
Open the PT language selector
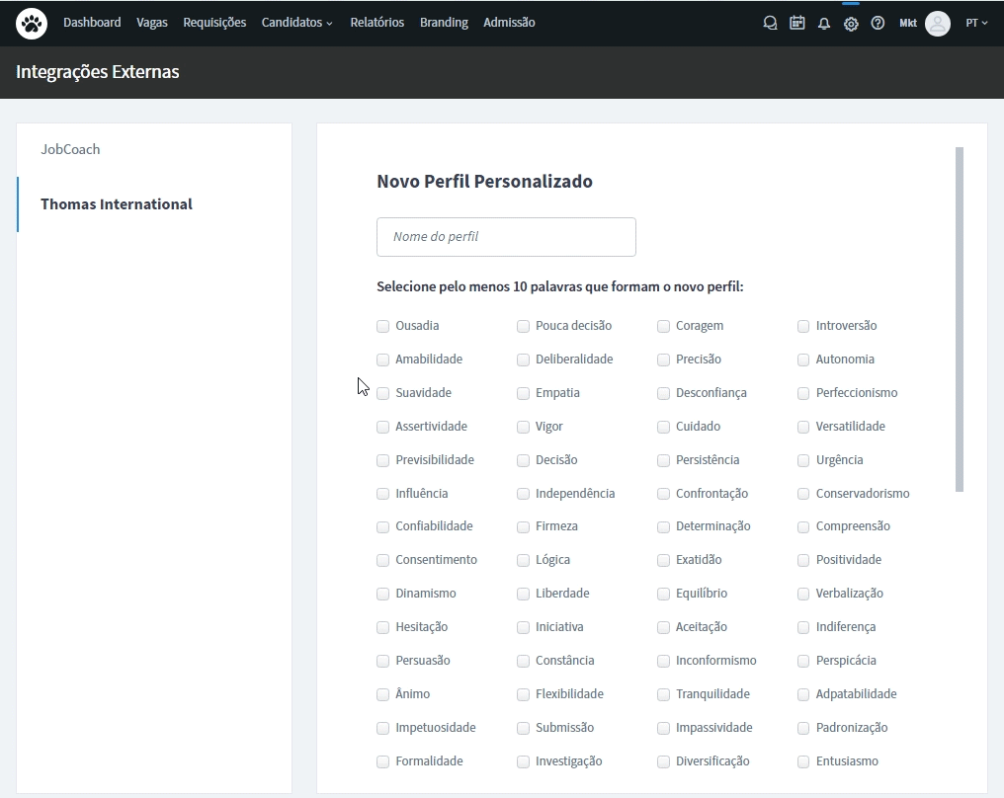click(x=976, y=23)
